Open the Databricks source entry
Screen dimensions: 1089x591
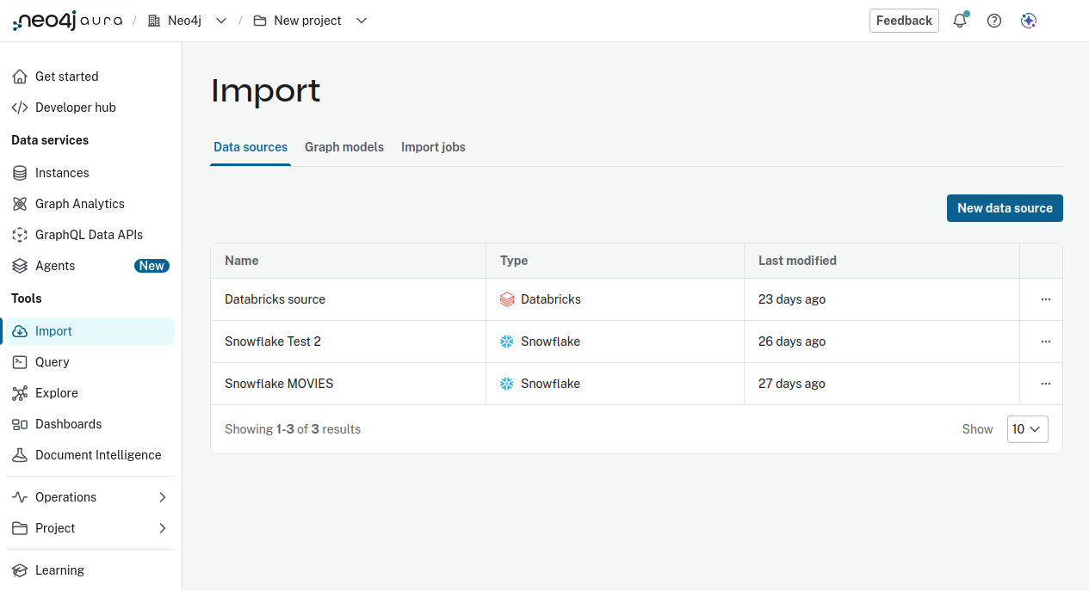click(x=275, y=299)
